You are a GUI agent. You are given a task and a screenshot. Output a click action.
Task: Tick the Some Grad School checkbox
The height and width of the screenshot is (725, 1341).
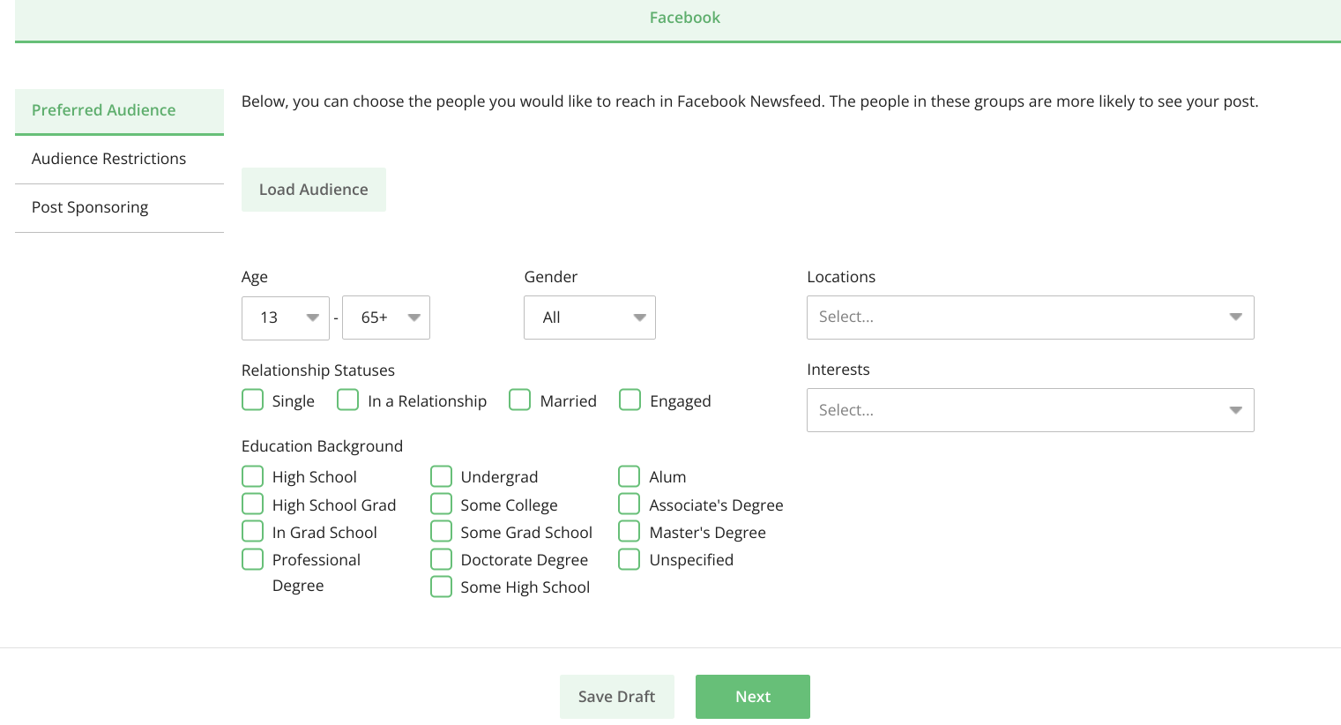tap(442, 532)
